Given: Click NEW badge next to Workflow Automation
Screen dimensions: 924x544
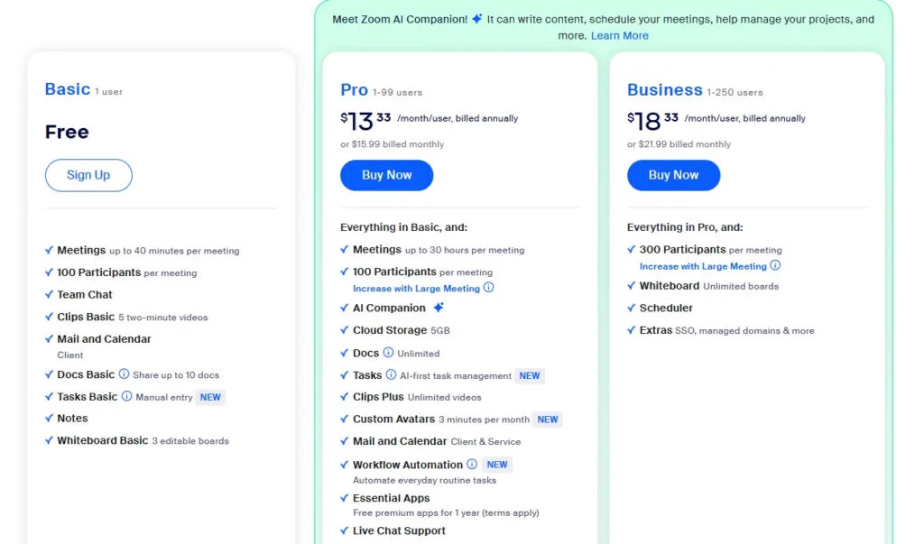Looking at the screenshot, I should [x=497, y=465].
